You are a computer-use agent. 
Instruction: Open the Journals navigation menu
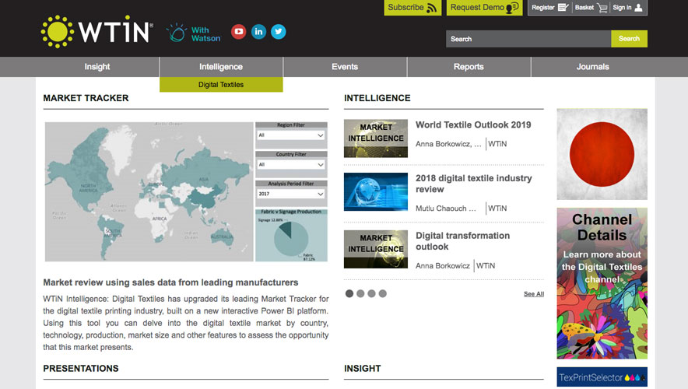tap(593, 67)
